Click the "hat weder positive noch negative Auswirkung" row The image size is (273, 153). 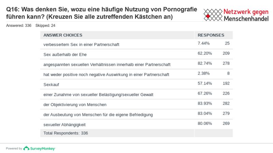coord(106,74)
